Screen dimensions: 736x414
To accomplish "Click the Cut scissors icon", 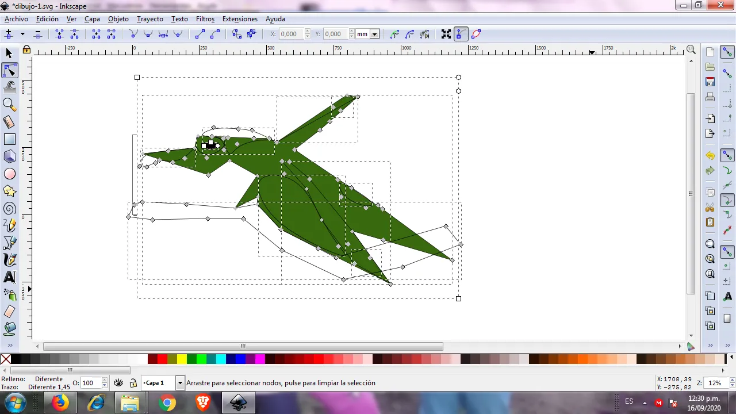I will pos(710,208).
